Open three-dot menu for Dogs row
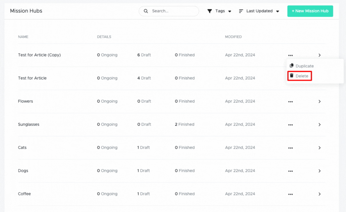 tap(291, 171)
